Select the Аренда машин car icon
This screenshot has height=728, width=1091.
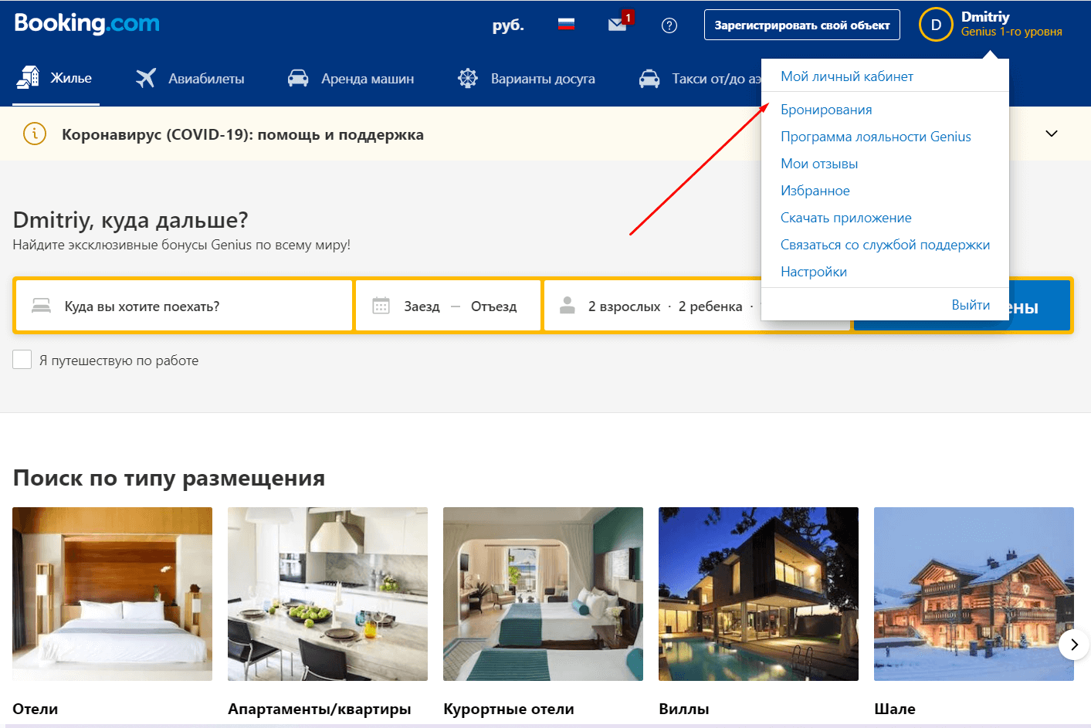[298, 78]
